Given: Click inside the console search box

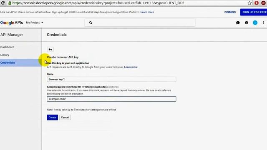Looking at the screenshot, I should click(x=140, y=22).
